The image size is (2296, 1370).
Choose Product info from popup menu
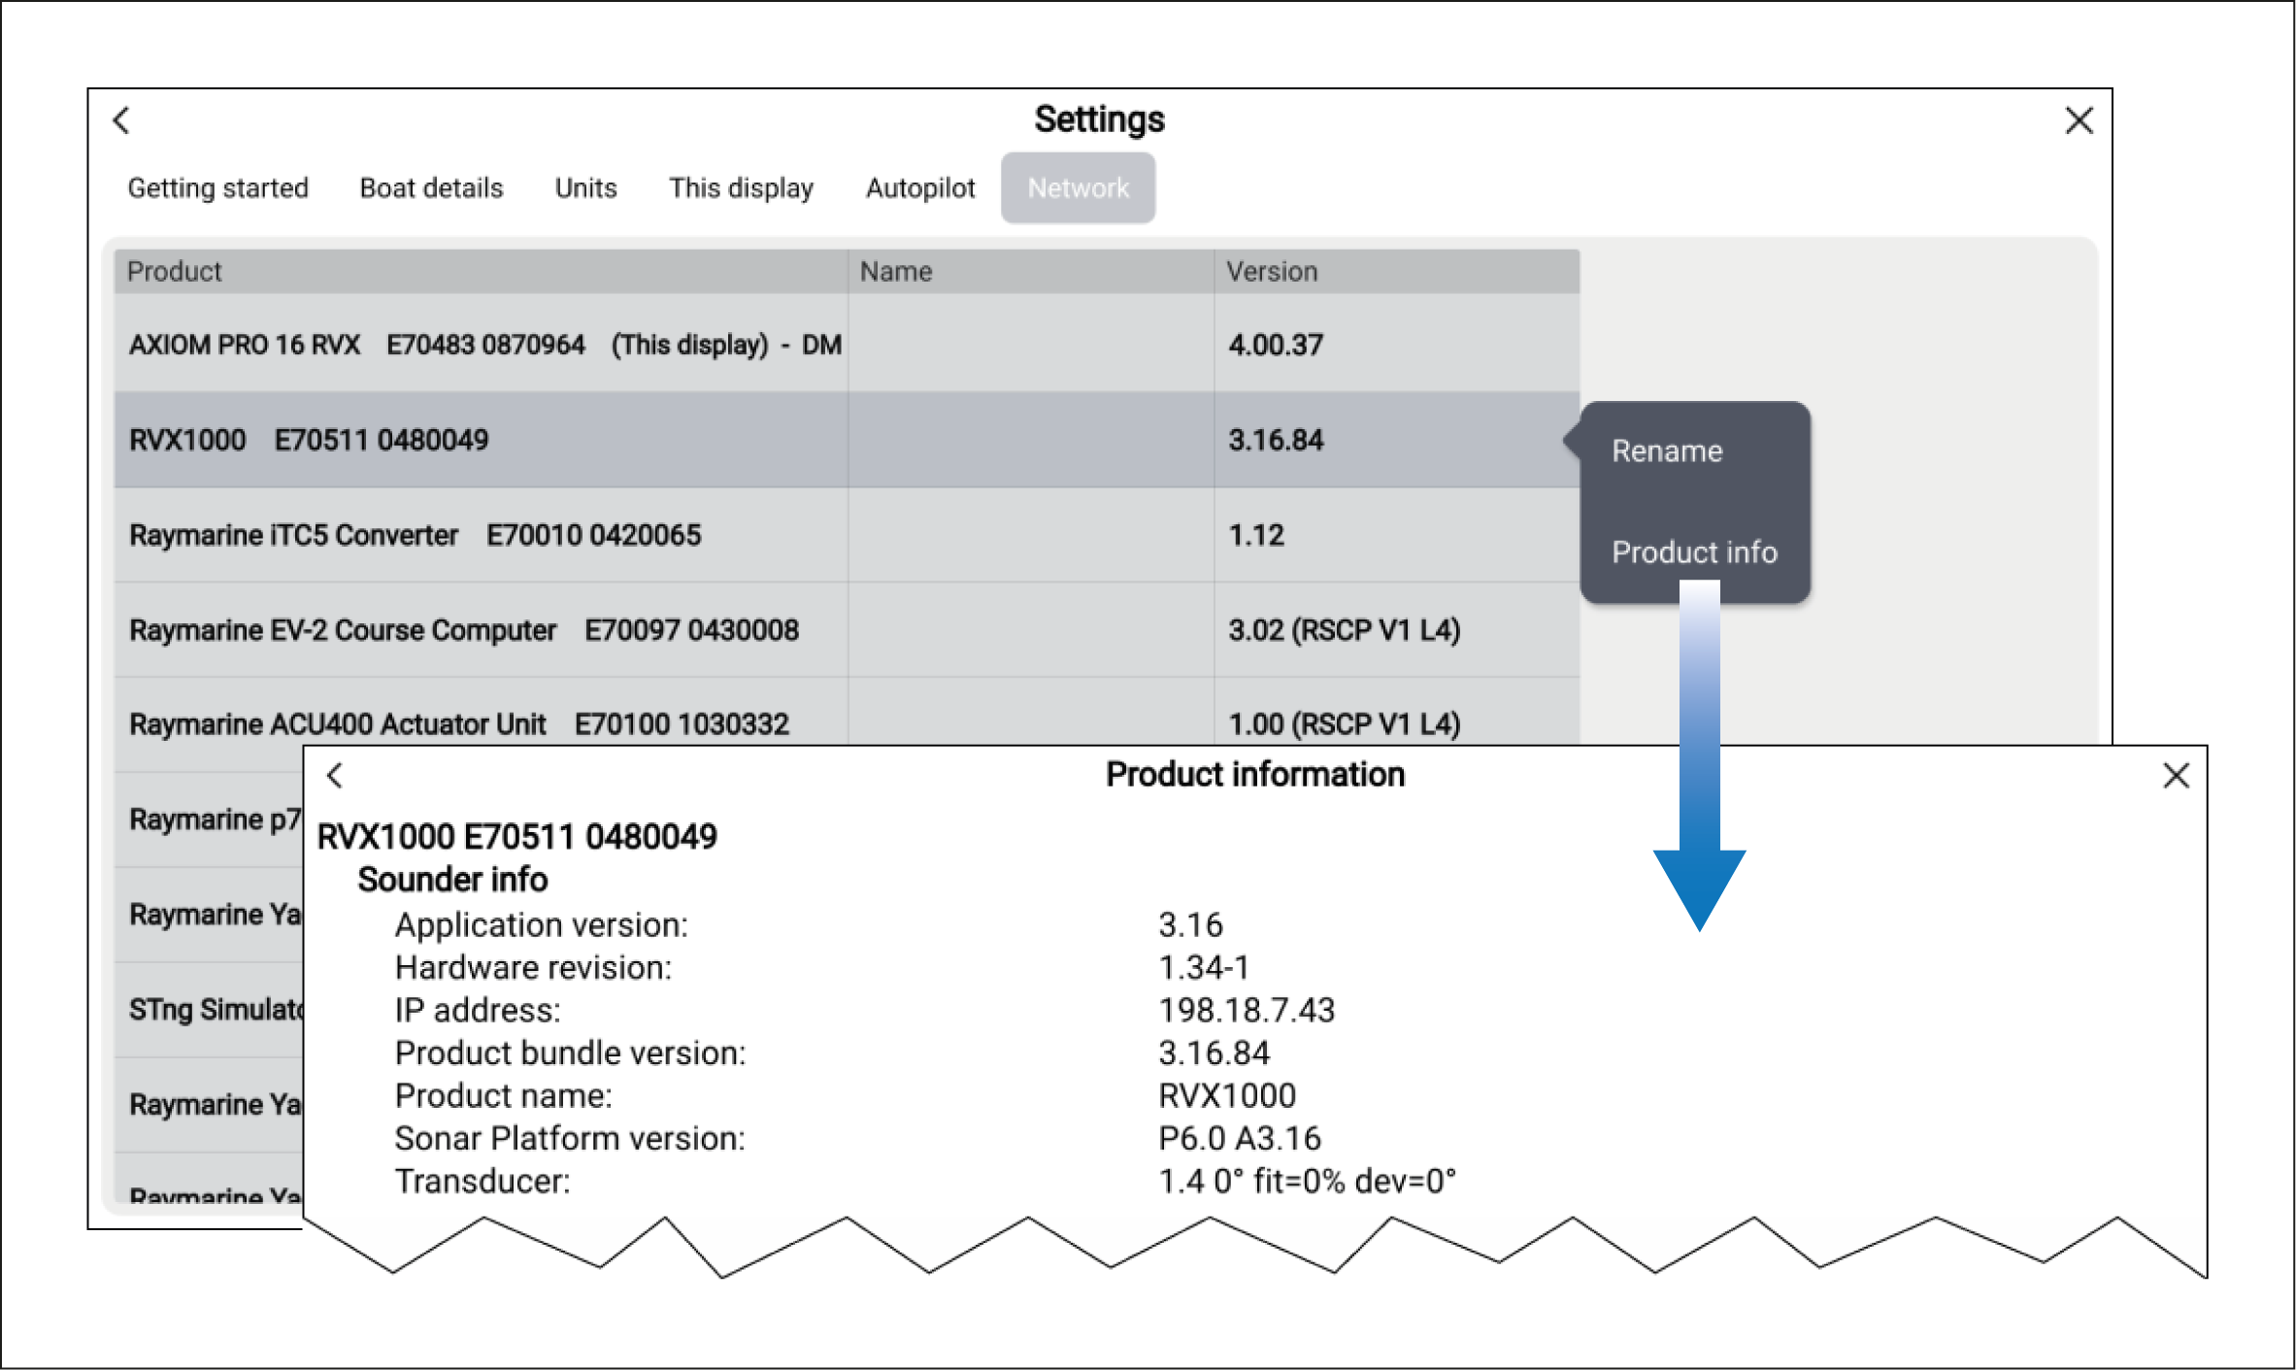[x=1694, y=552]
